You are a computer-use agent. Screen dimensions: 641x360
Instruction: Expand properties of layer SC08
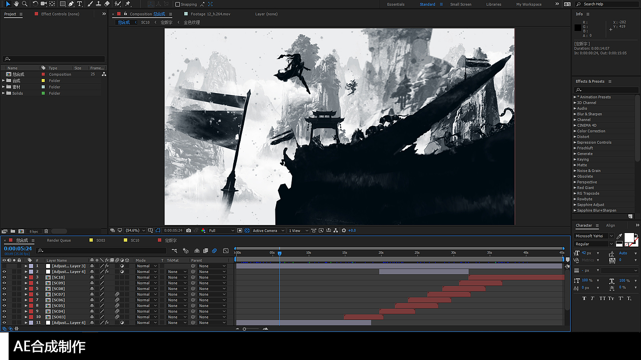click(26, 289)
